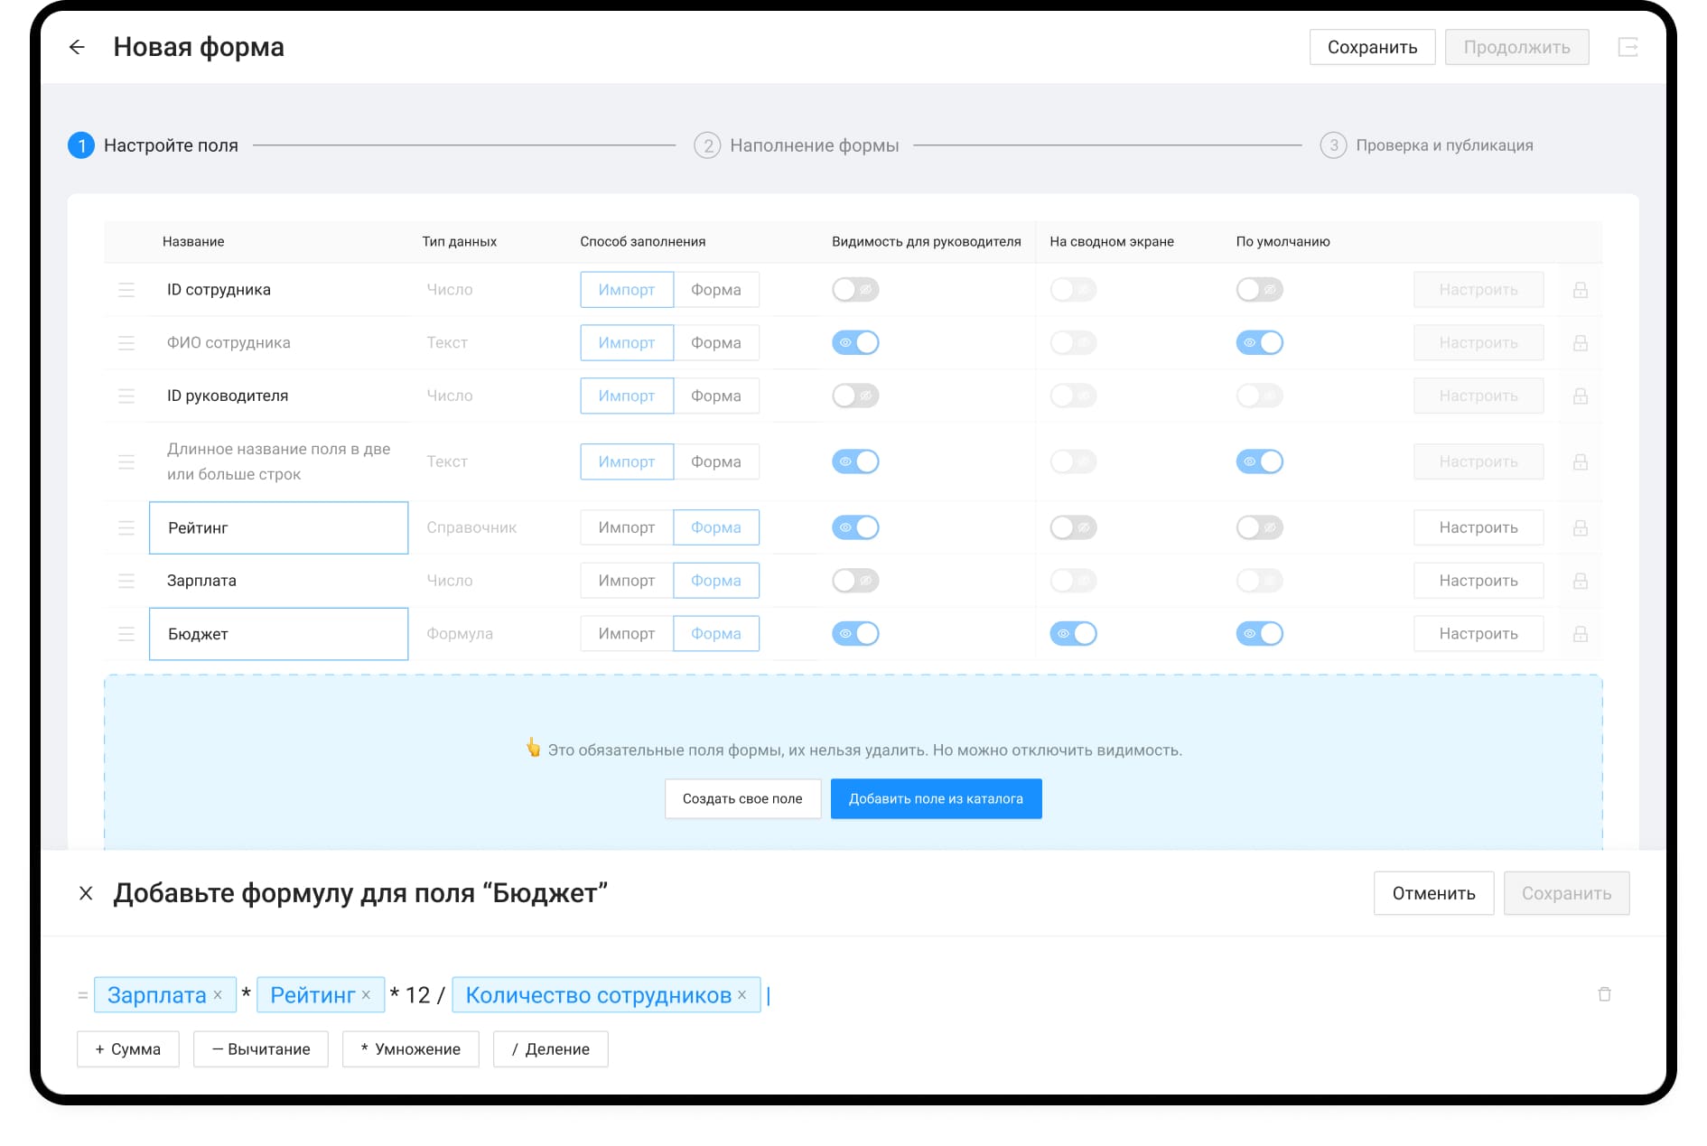The height and width of the screenshot is (1146, 1707).
Task: Grab the drag handle of the Зарплата row
Action: (x=126, y=581)
